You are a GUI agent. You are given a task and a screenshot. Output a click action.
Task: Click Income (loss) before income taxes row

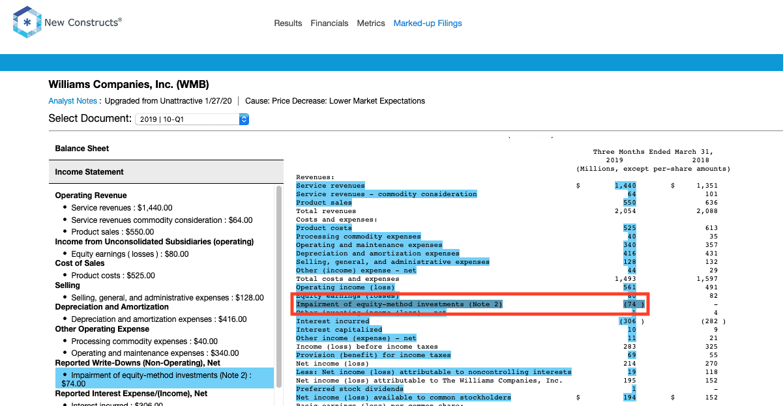(367, 347)
